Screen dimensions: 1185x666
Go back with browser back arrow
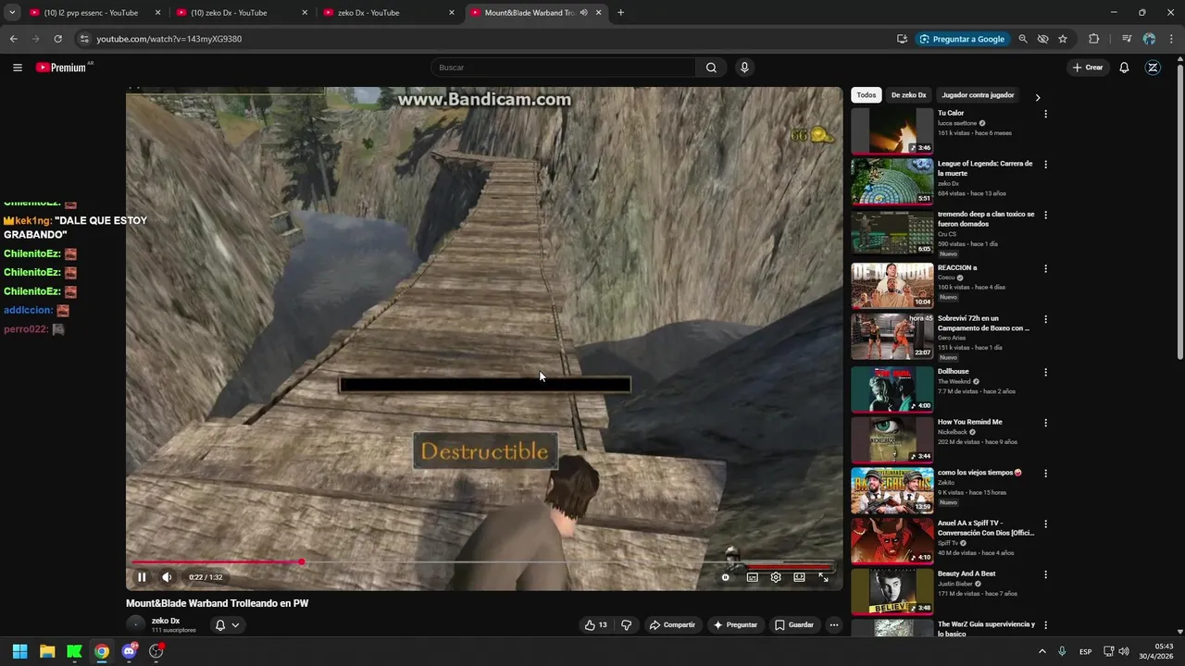coord(13,39)
